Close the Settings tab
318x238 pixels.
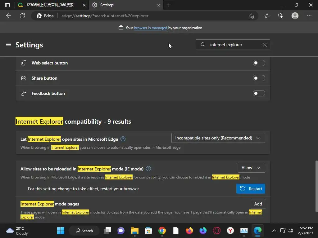[x=159, y=5]
